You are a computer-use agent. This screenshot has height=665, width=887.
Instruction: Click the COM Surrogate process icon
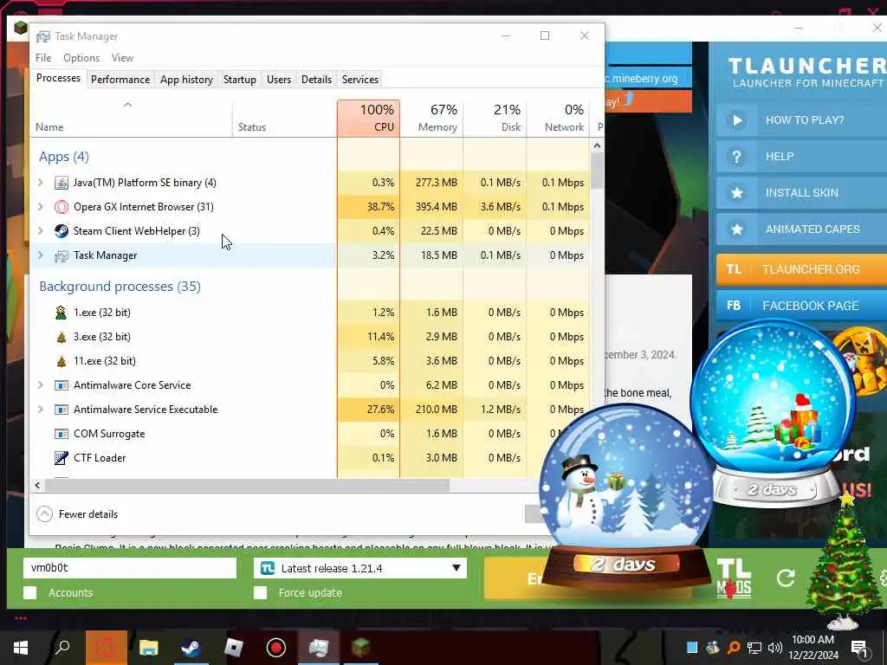point(62,434)
